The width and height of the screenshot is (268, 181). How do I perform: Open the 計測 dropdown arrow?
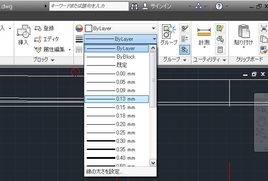204,47
